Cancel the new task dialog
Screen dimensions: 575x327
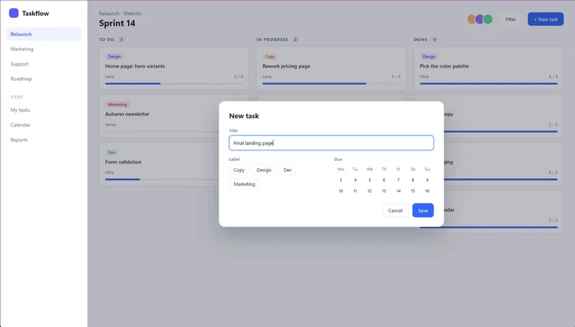point(395,211)
